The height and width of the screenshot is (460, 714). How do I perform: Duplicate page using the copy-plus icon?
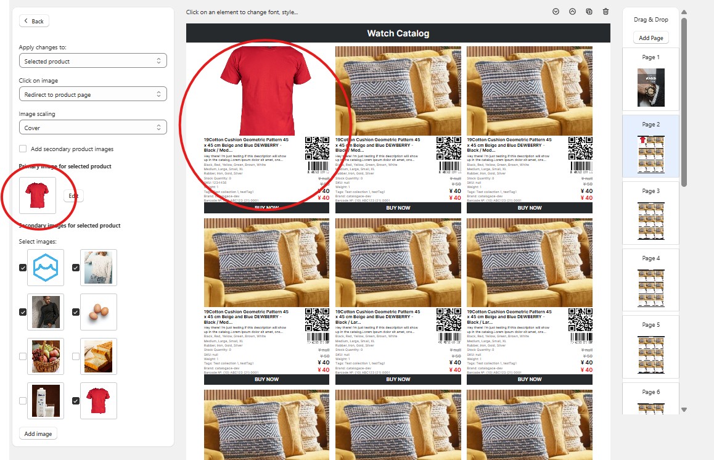(x=589, y=12)
